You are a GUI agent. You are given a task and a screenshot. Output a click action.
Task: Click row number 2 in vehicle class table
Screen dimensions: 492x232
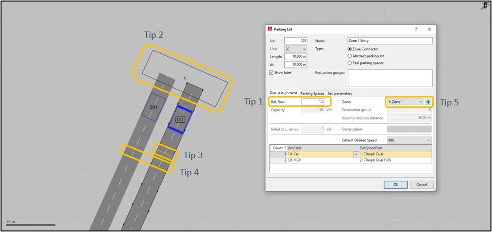(278, 160)
